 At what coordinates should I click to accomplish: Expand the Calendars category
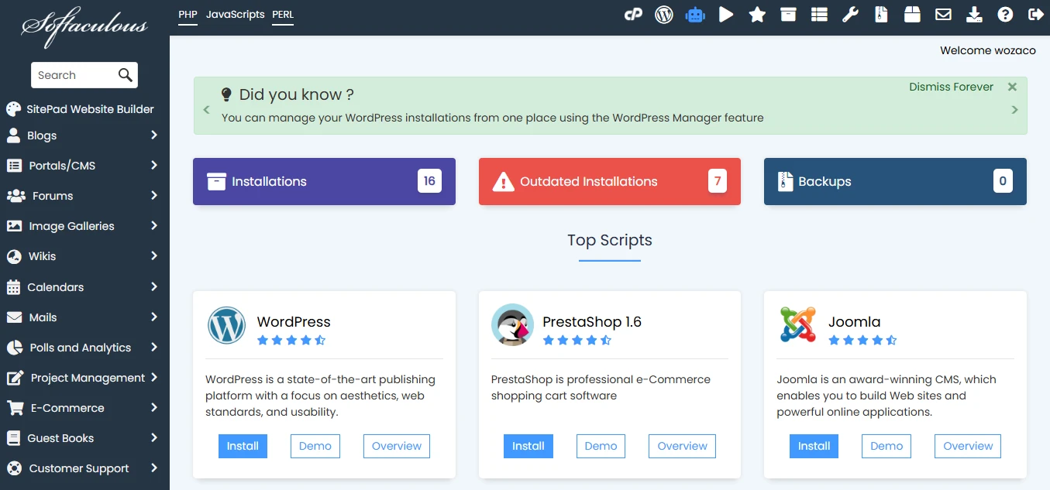154,287
